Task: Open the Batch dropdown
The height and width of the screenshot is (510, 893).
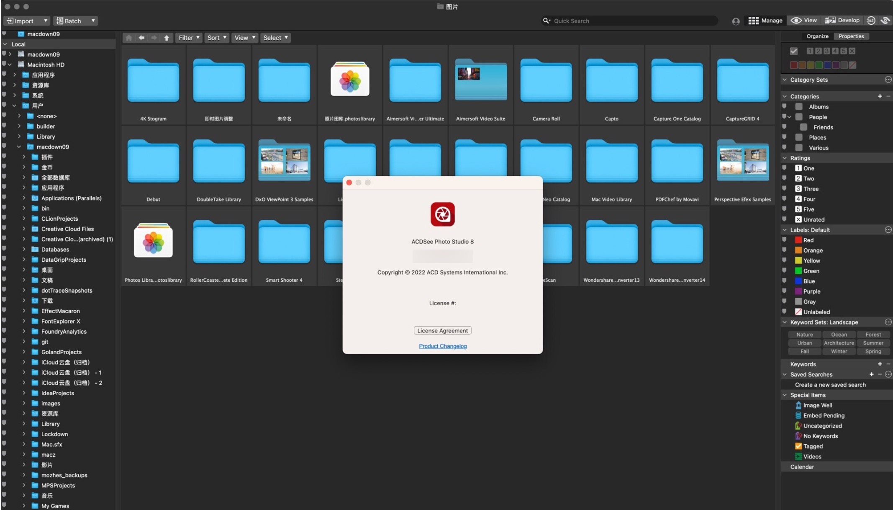Action: coord(75,21)
